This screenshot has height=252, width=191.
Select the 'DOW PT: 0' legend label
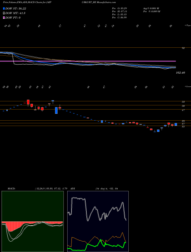pyautogui.click(x=13, y=18)
